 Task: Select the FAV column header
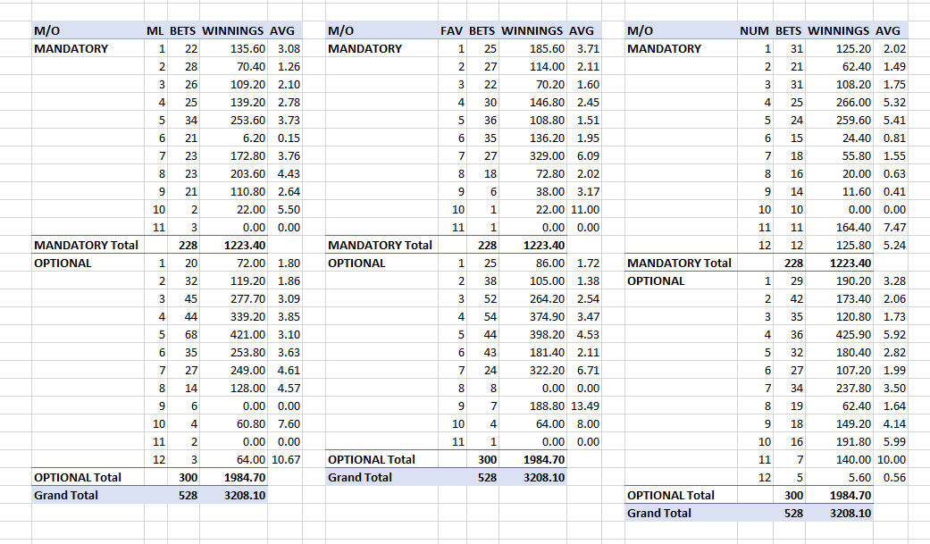451,31
